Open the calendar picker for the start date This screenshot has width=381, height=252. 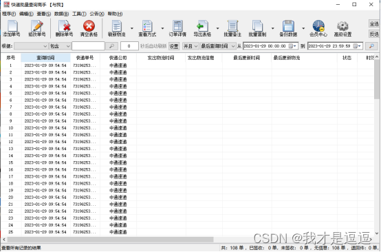coord(292,46)
